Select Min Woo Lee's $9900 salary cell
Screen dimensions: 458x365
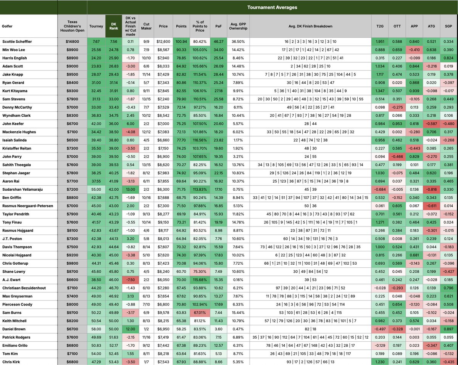[x=72, y=50]
